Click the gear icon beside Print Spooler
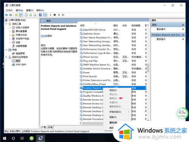This screenshot has height=142, width=189. (81, 76)
